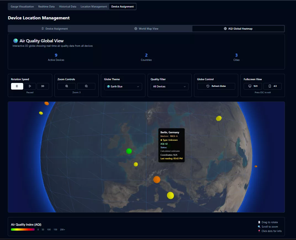Viewport: 296px width, 240px height.
Task: Click the green device dot on the globe
Action: tap(129, 151)
